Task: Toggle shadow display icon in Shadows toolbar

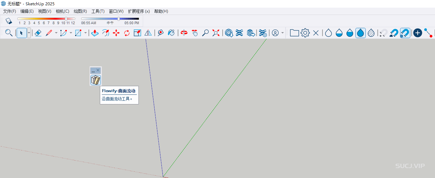Action: (x=9, y=21)
